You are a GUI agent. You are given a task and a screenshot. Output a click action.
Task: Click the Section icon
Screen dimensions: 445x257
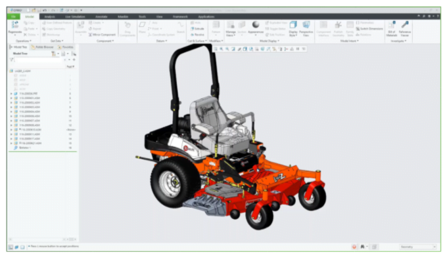click(242, 25)
